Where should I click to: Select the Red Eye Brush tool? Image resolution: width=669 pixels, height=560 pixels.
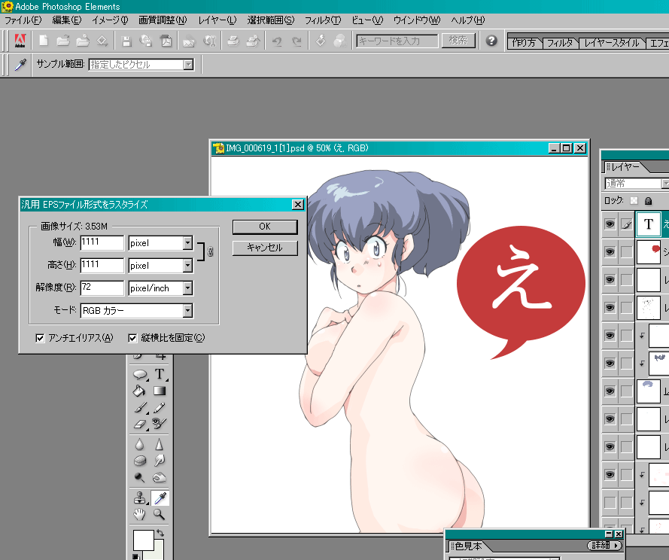click(159, 424)
